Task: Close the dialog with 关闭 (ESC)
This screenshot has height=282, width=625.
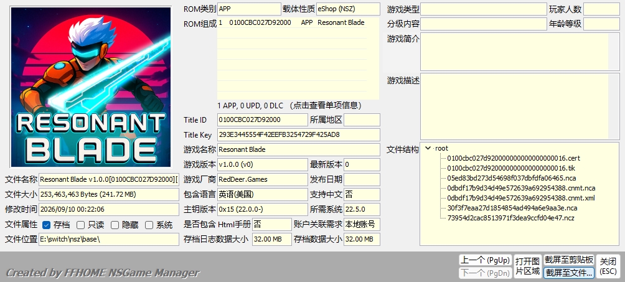Action: (x=608, y=266)
